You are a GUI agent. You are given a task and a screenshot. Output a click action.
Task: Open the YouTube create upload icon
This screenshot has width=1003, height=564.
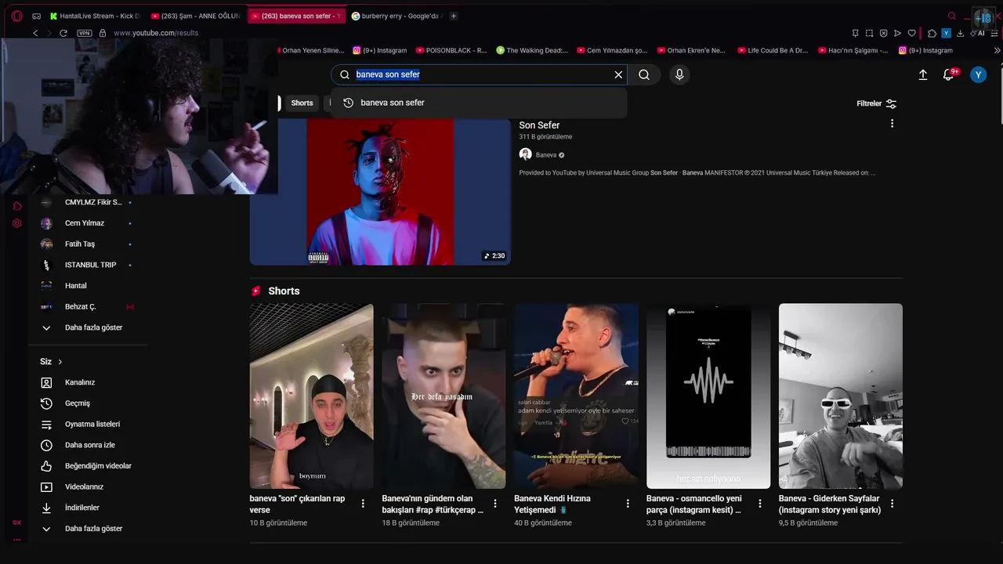click(923, 74)
